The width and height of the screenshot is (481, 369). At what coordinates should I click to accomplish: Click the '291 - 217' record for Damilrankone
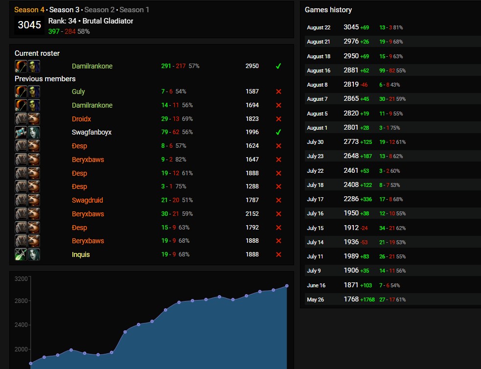point(173,66)
